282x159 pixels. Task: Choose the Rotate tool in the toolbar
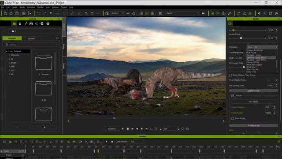64,13
